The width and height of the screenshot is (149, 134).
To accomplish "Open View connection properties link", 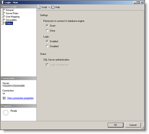I will point(20,98).
